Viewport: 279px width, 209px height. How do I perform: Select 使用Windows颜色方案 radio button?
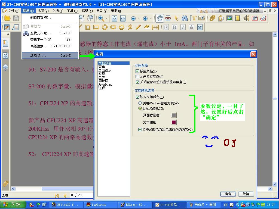pos(140,103)
